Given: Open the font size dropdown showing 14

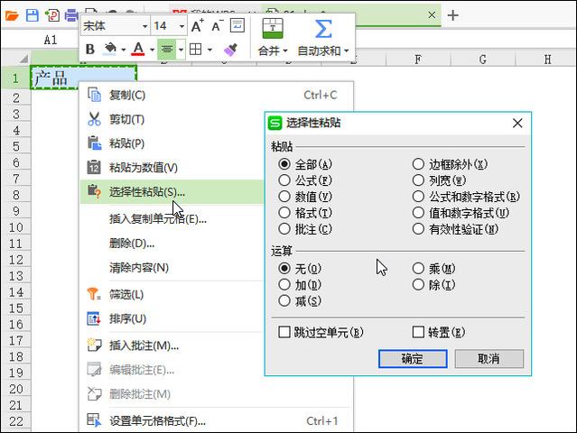Looking at the screenshot, I should point(181,26).
